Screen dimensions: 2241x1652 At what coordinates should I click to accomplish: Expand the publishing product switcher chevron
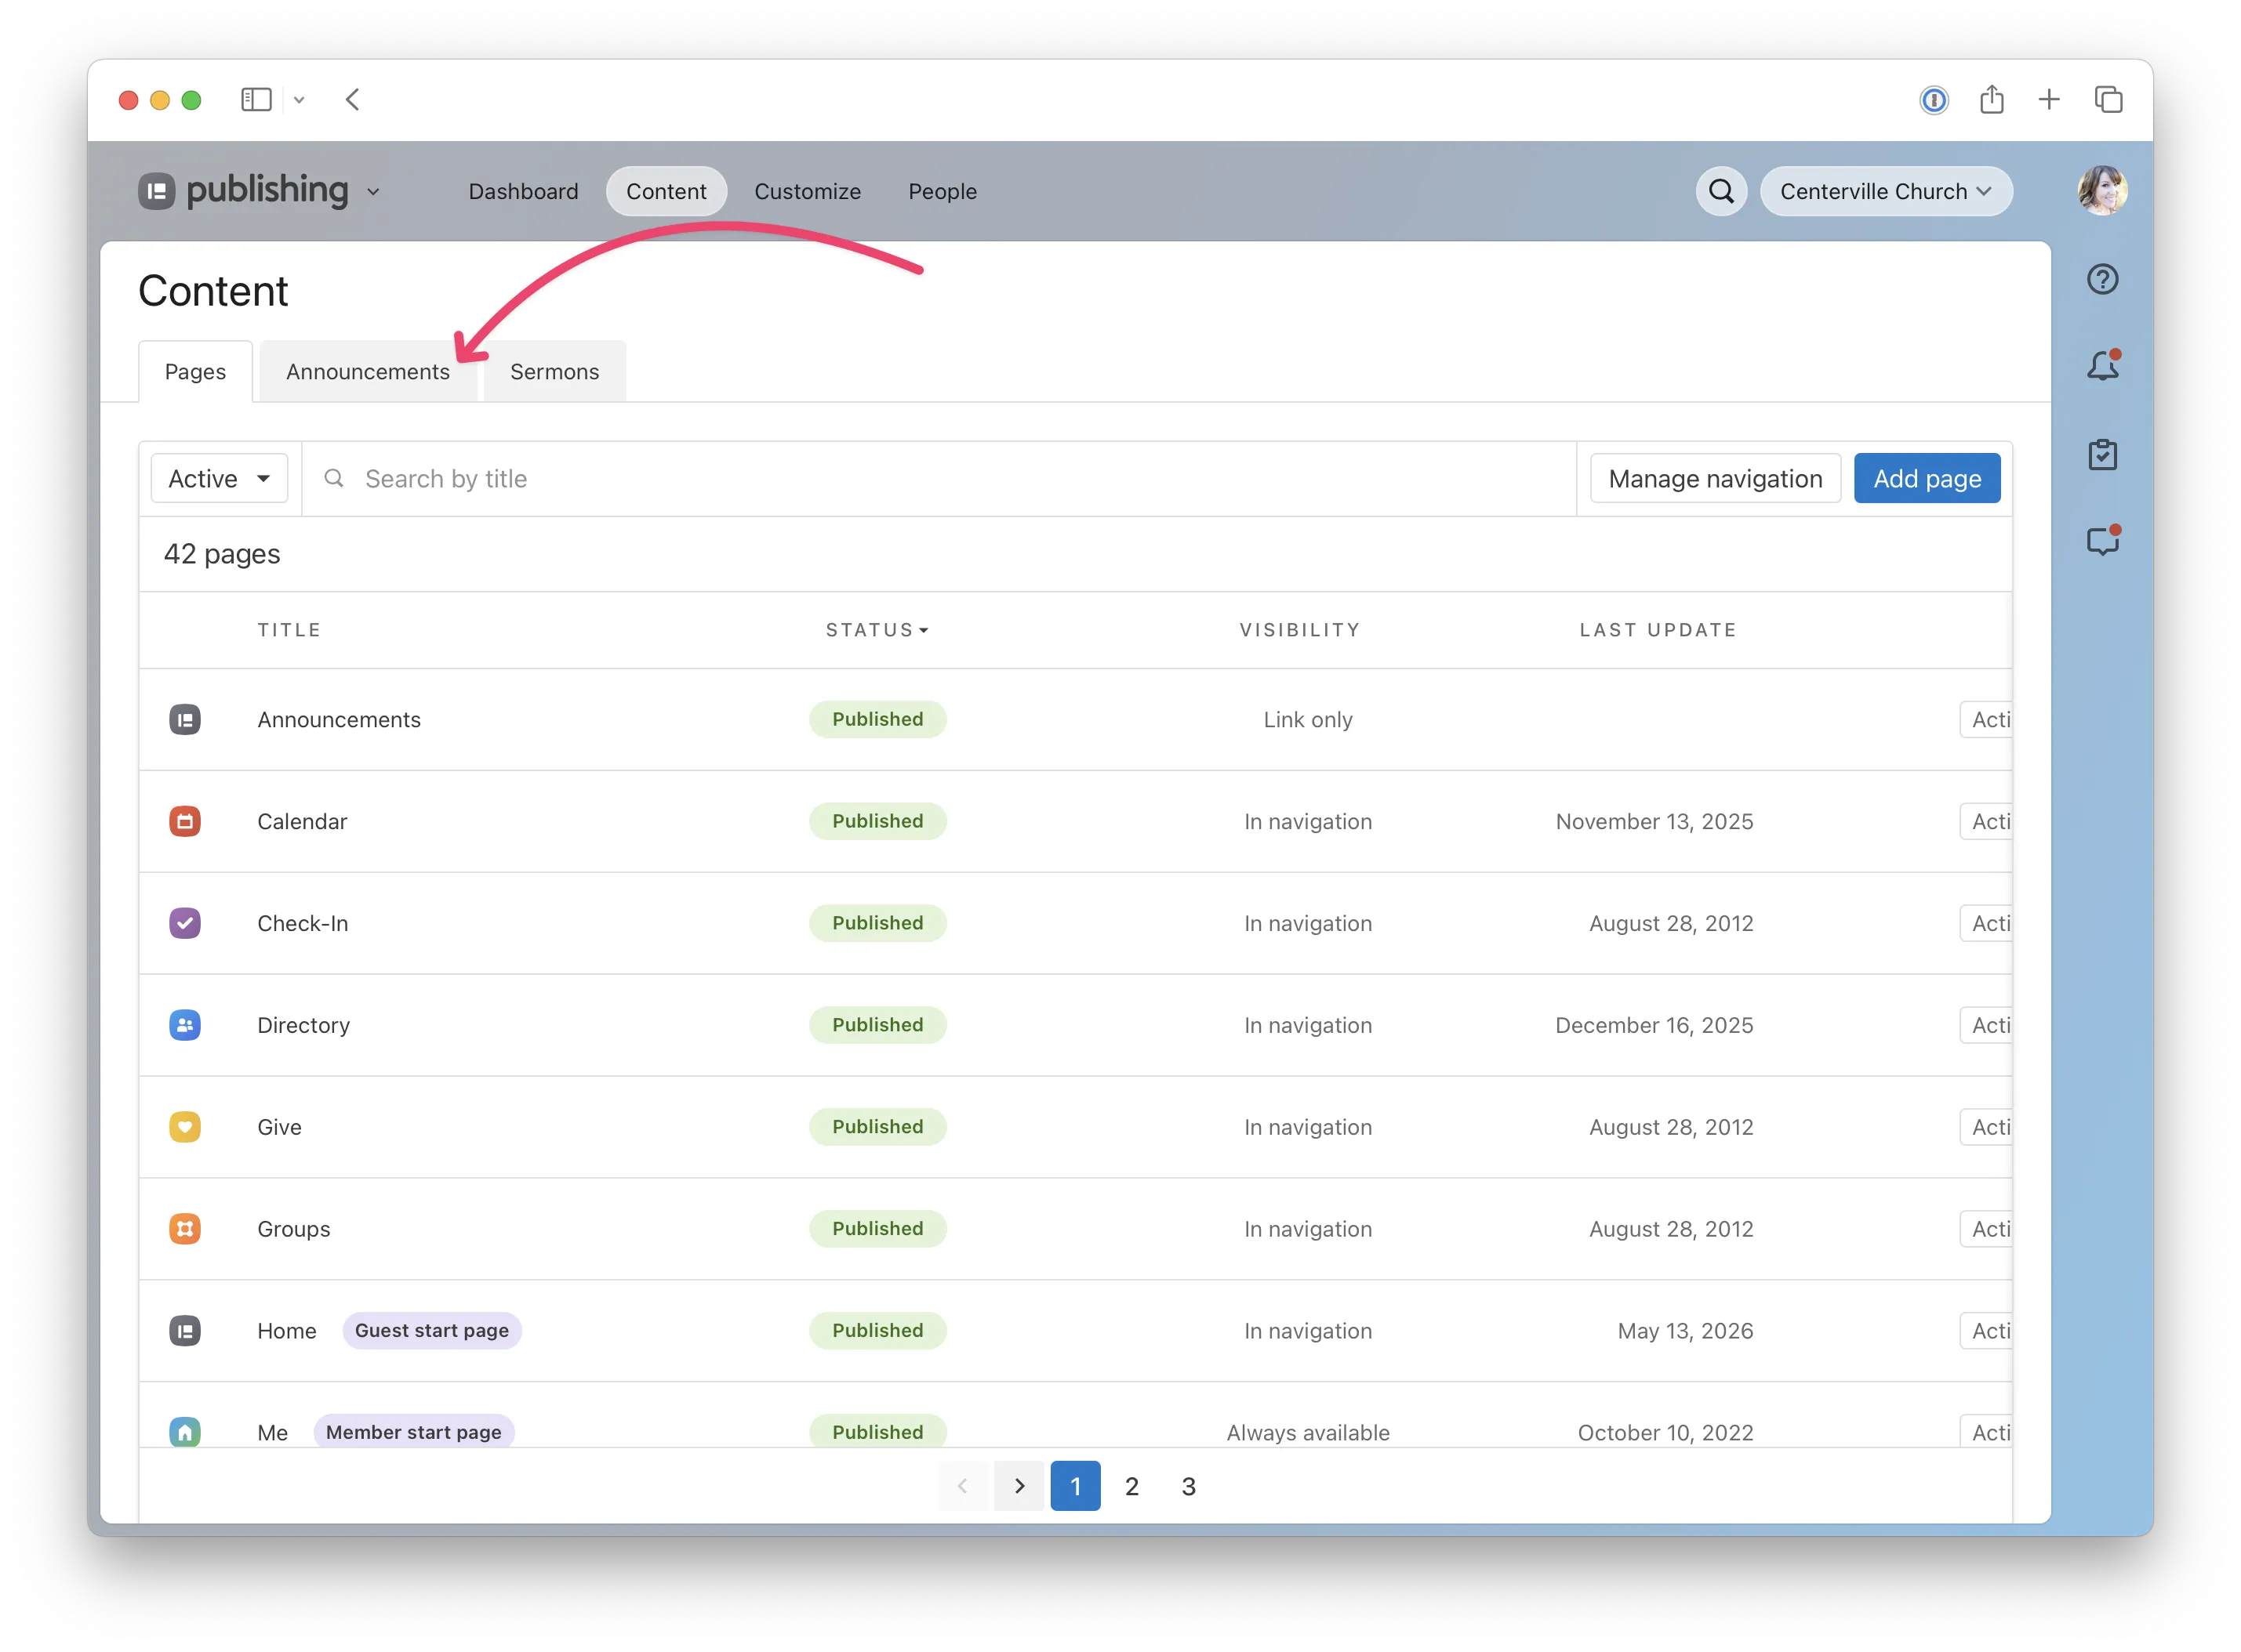373,191
